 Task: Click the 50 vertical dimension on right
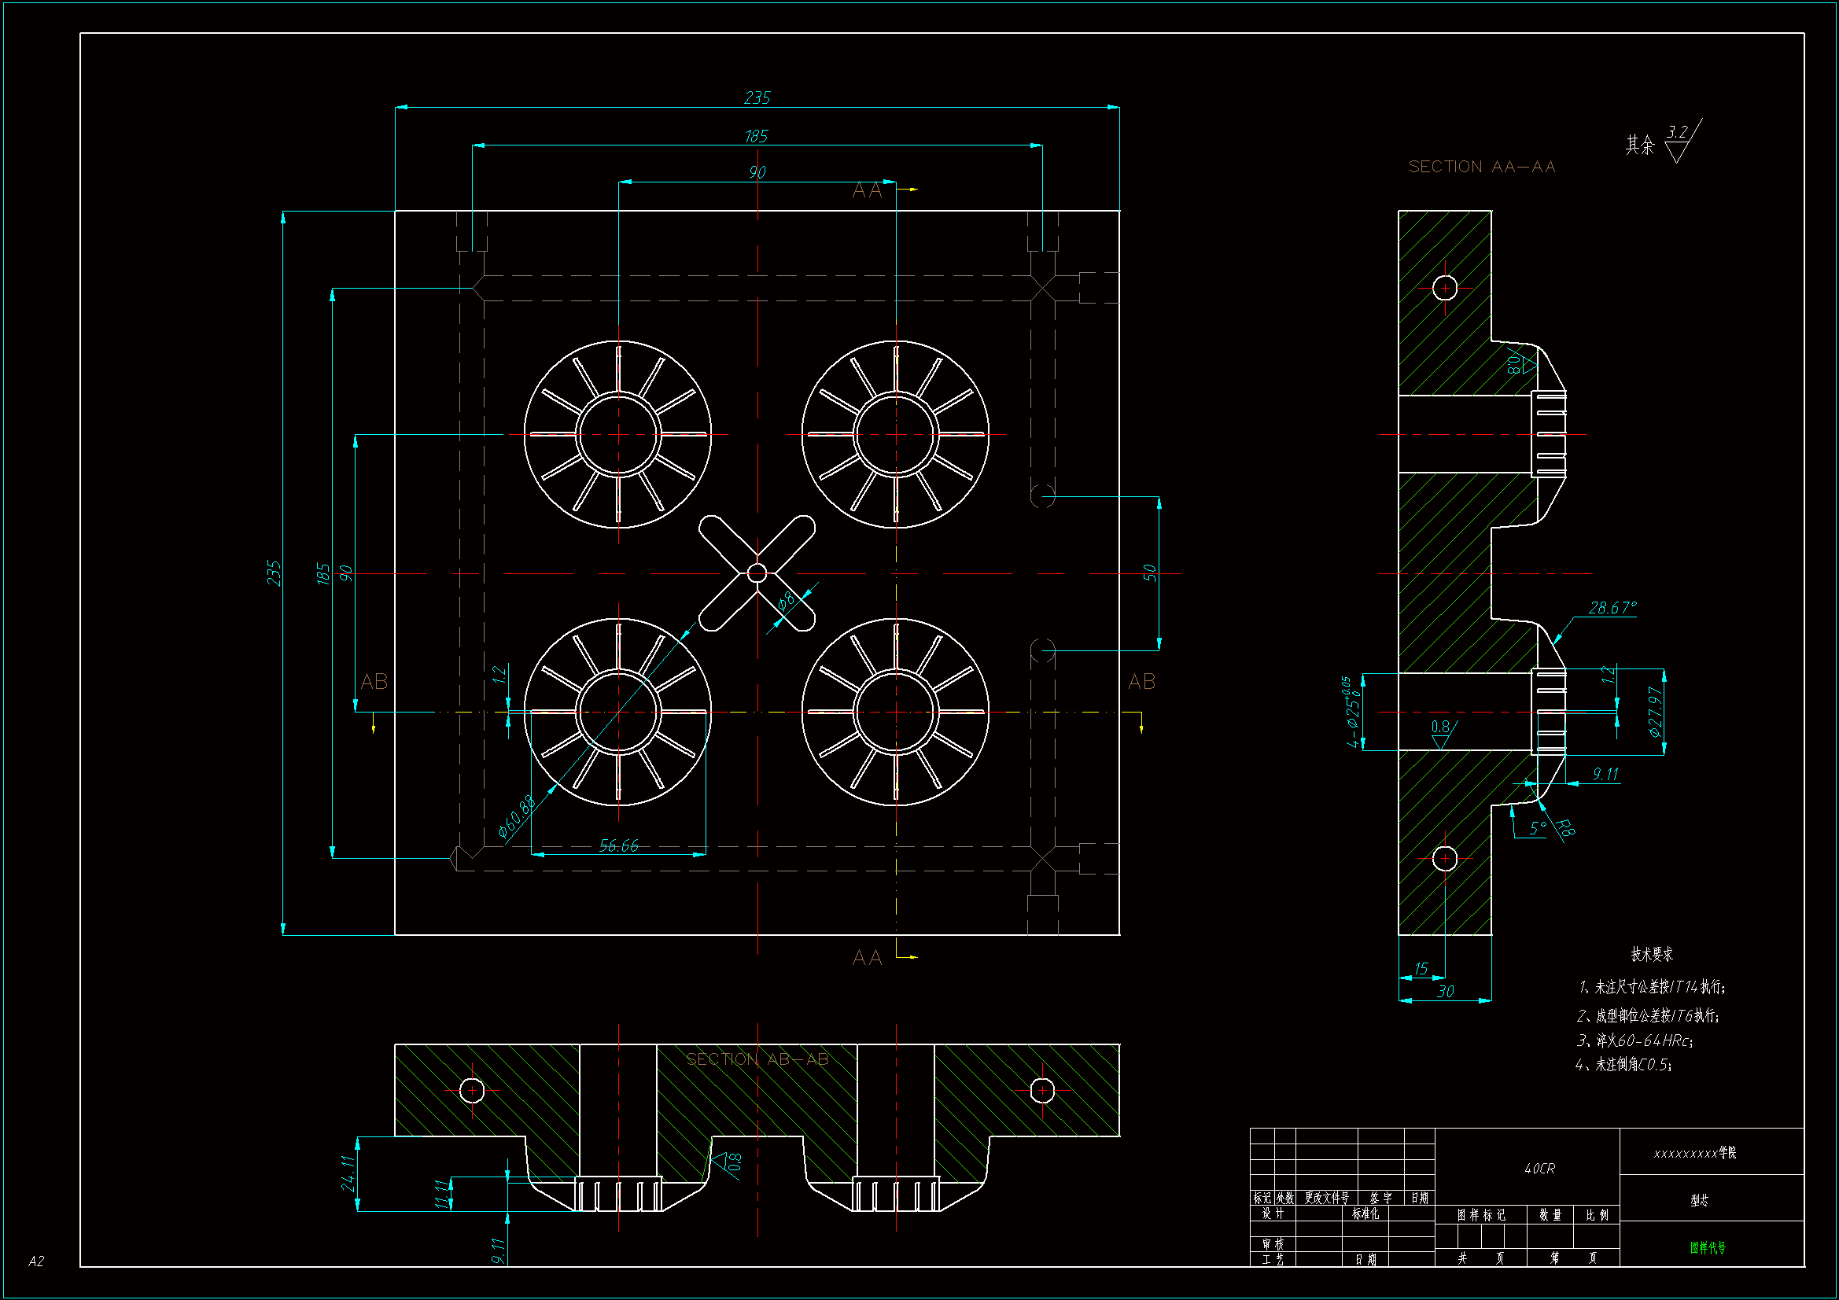coord(1149,573)
